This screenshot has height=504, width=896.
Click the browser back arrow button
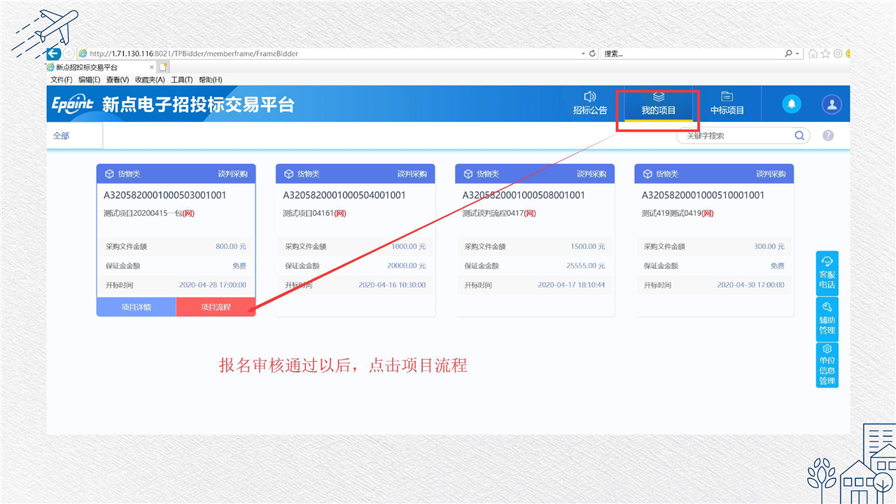54,53
